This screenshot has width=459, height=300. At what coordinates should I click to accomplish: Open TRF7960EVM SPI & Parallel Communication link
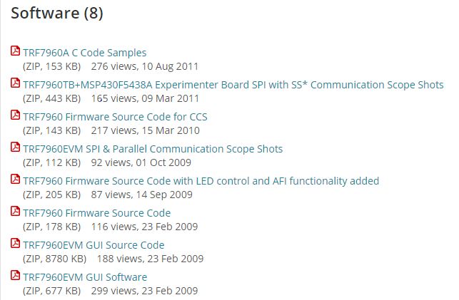[x=153, y=149]
